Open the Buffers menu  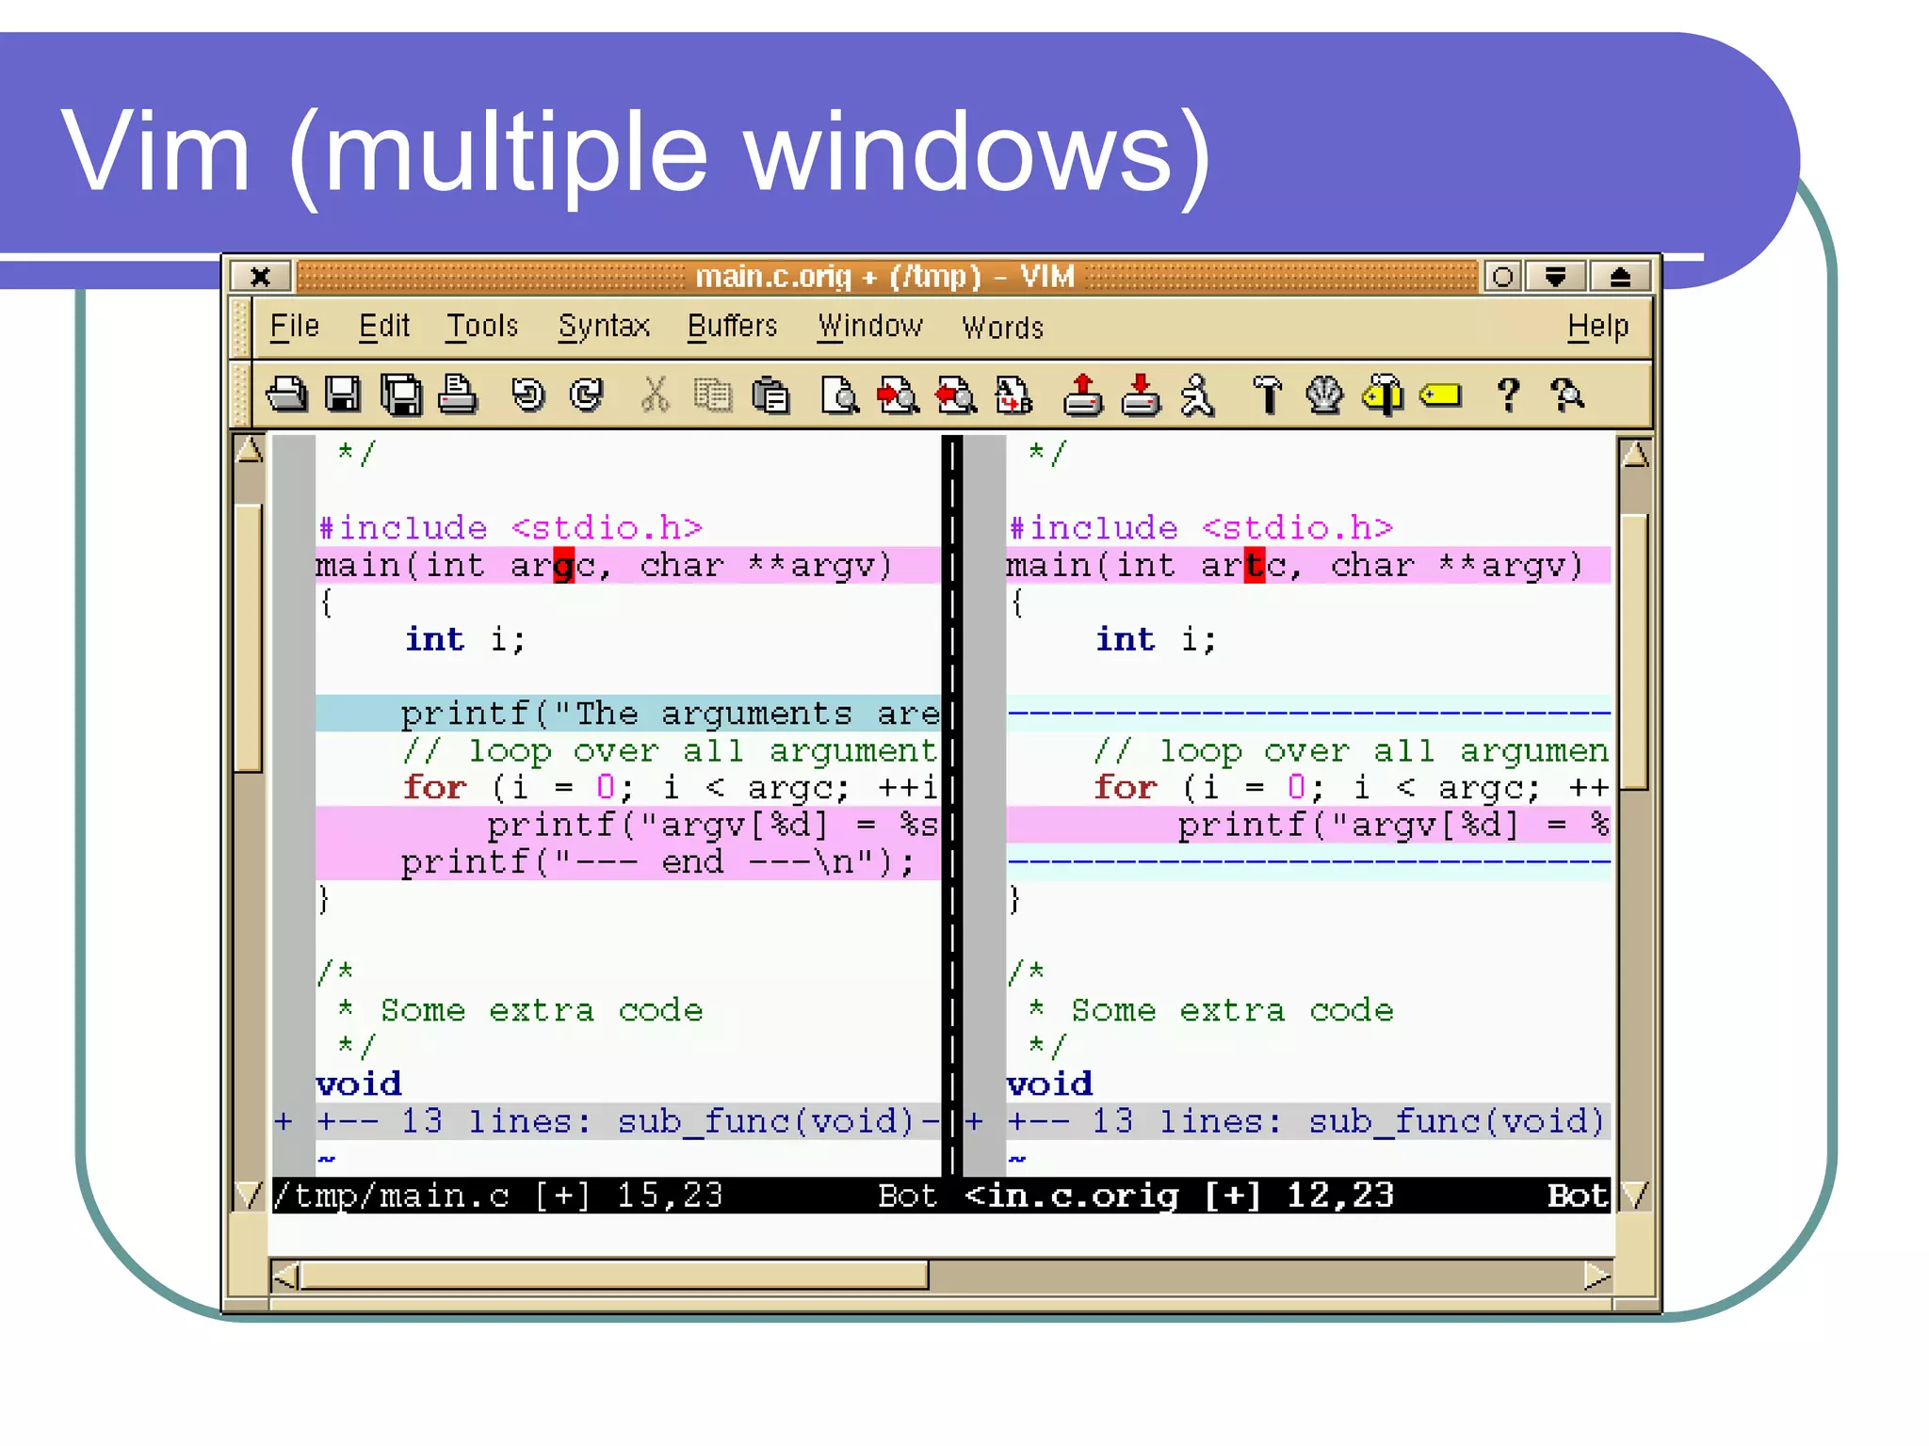tap(732, 327)
